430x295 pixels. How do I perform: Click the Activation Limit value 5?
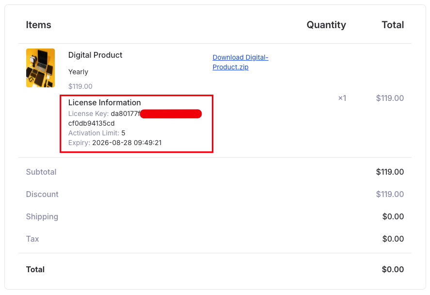(x=123, y=133)
